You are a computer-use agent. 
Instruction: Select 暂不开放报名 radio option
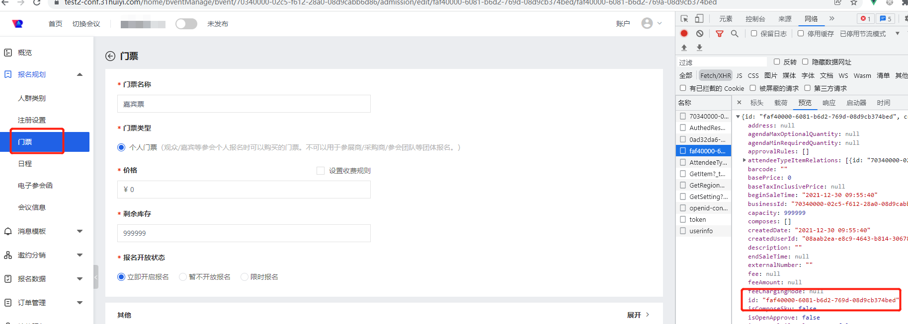tap(183, 277)
